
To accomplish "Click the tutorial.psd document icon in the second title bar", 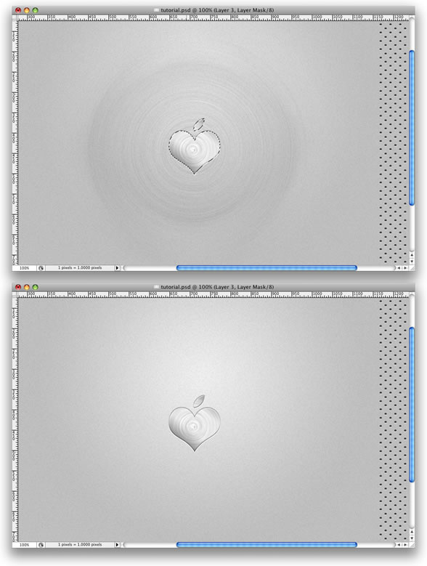I will point(157,287).
